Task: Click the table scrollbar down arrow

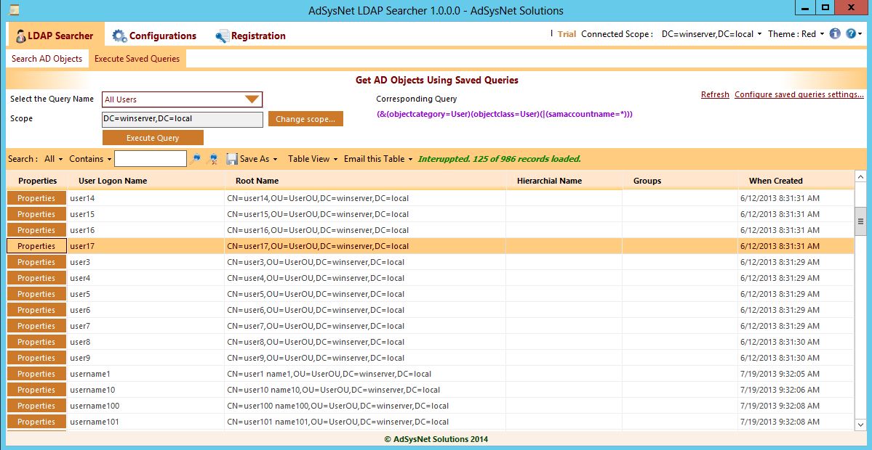Action: click(860, 425)
